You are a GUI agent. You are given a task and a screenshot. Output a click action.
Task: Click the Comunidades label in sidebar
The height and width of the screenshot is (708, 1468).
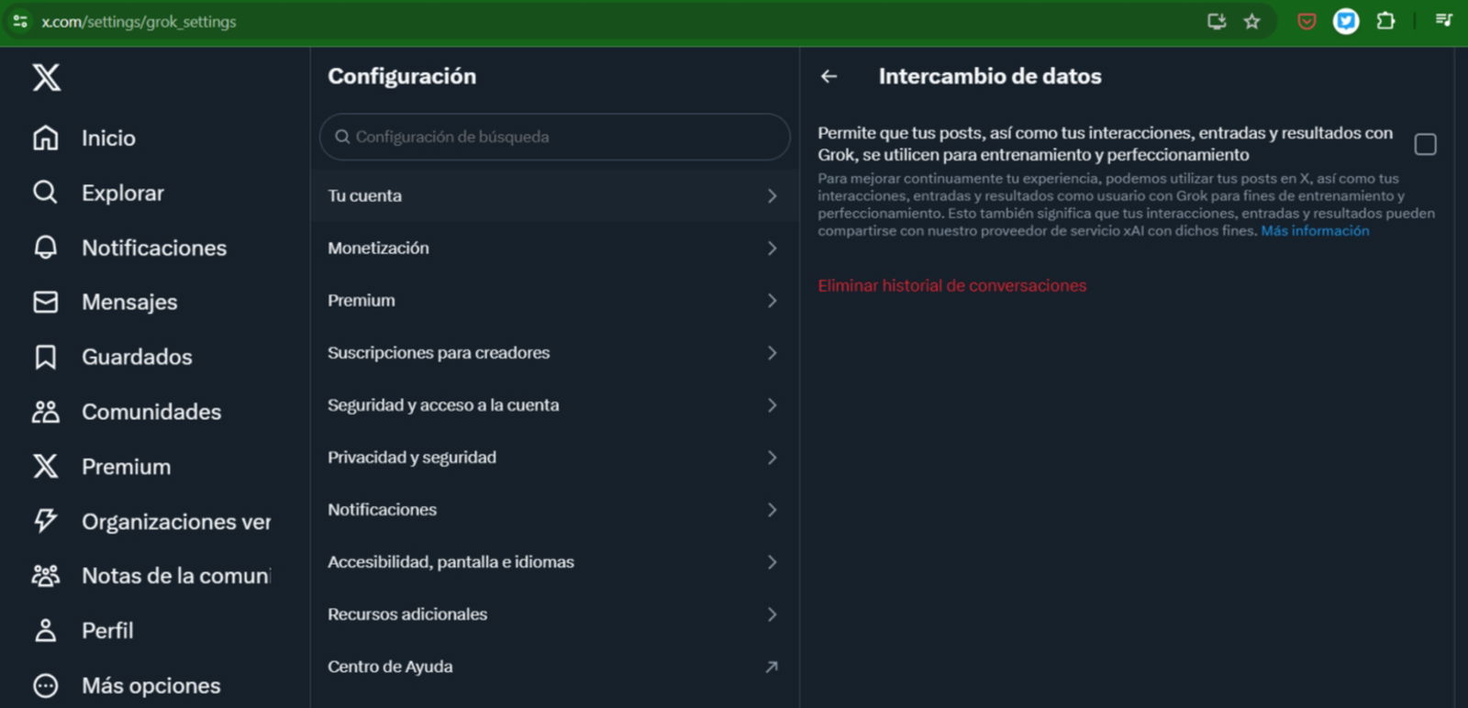151,412
